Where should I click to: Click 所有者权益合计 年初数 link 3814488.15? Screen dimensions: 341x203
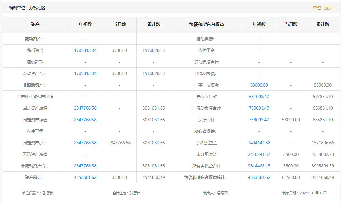pos(259,166)
